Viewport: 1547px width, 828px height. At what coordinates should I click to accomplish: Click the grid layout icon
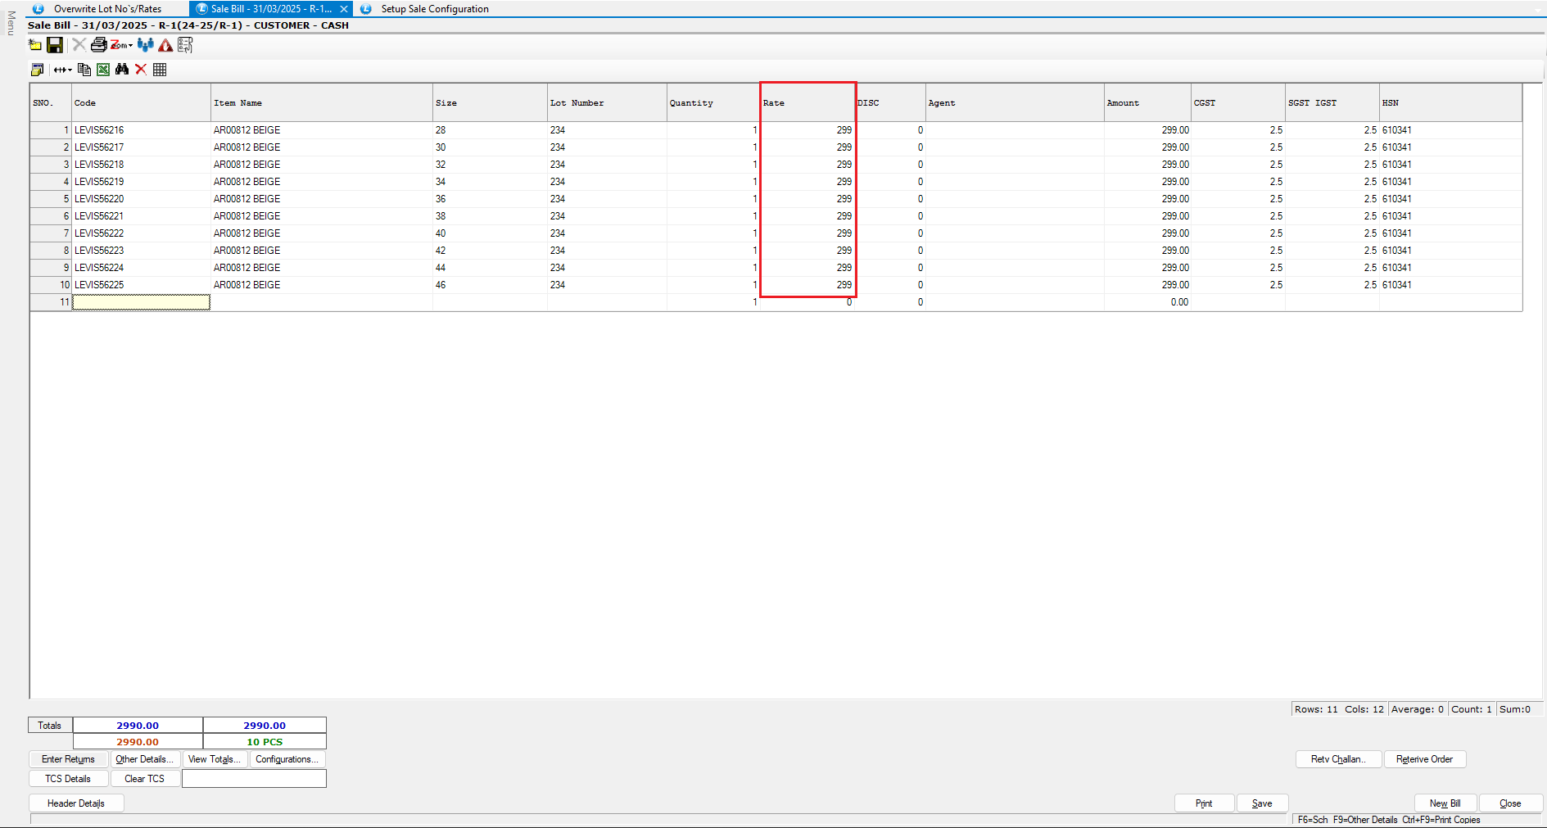160,70
